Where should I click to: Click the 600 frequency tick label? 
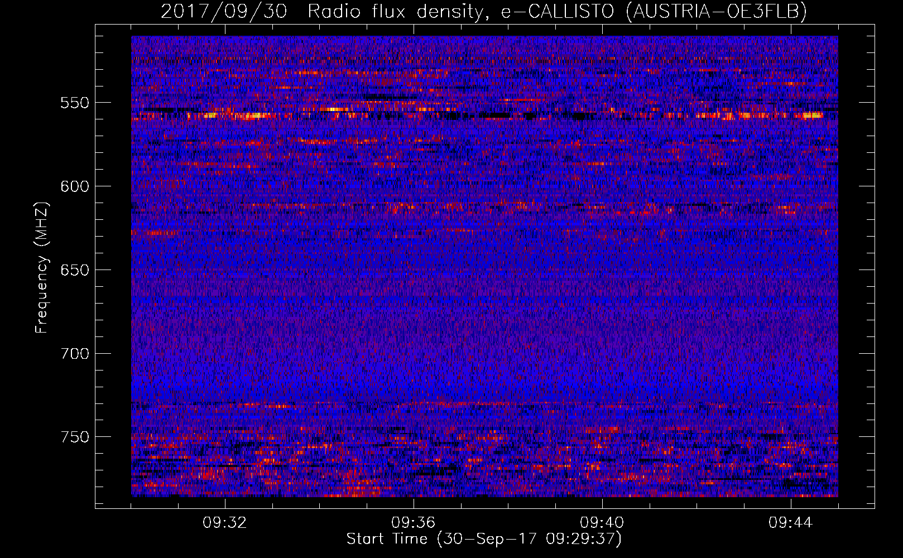pyautogui.click(x=75, y=186)
